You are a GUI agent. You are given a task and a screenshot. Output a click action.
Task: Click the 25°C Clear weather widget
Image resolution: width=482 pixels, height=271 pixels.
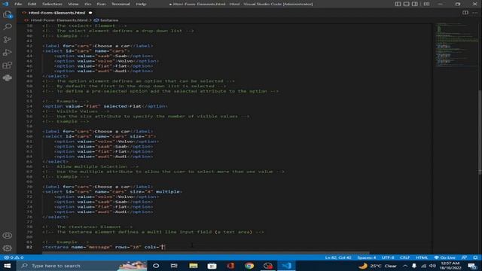click(x=378, y=266)
